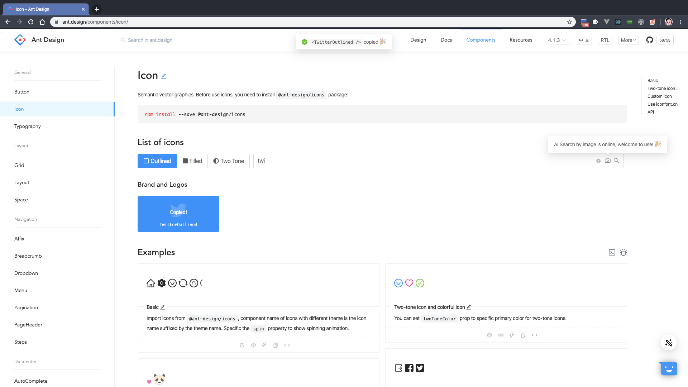Toggle RTL layout direction
Screen dimensions: 688x387
point(605,40)
